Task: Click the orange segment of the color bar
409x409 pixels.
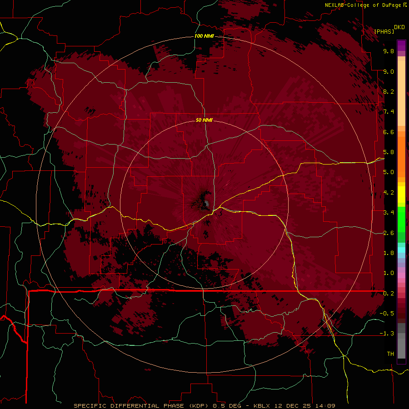Action: click(x=401, y=156)
